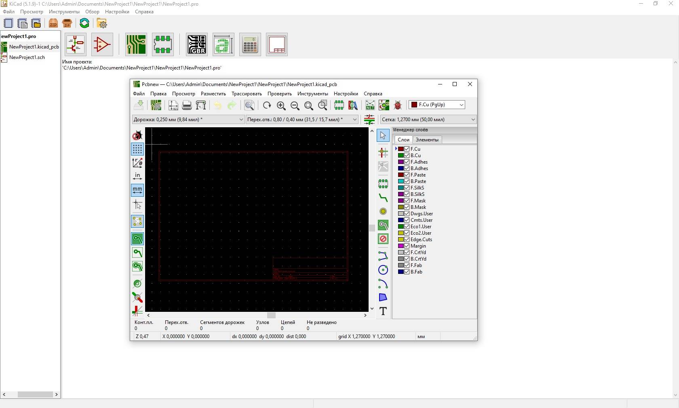Screen dimensions: 679x408
Task: Select the add vias tool
Action: 383,211
